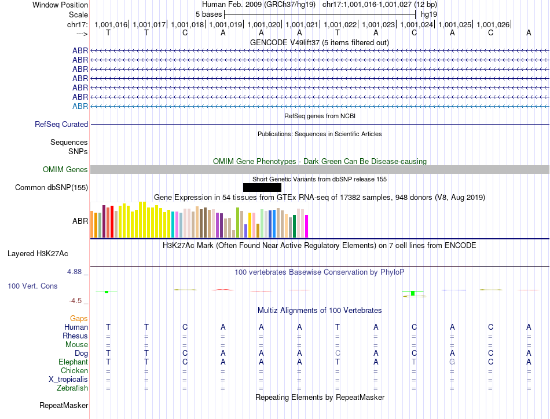
Task: Open the GTEx tissue expression bar chart
Action: 199,220
